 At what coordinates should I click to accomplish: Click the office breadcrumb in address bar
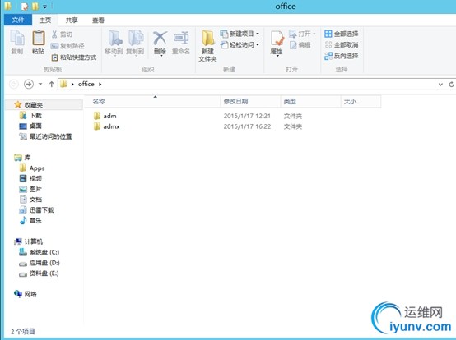tap(86, 84)
